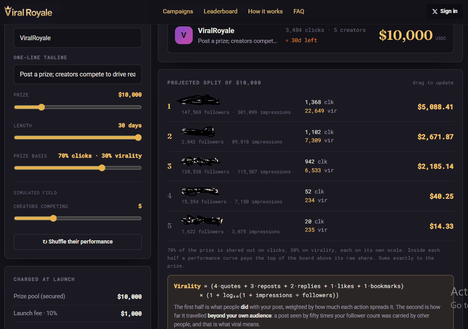468x329 pixels.
Task: Click the 22,649 vir value
Action: [321, 111]
